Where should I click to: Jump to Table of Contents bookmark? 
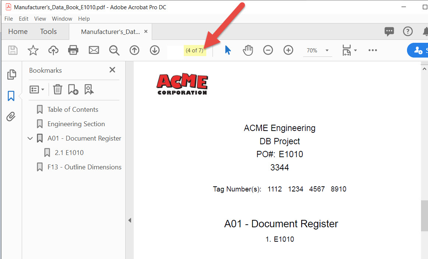point(73,110)
